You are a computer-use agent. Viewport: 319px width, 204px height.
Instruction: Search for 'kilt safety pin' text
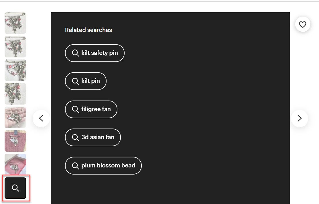tap(99, 53)
